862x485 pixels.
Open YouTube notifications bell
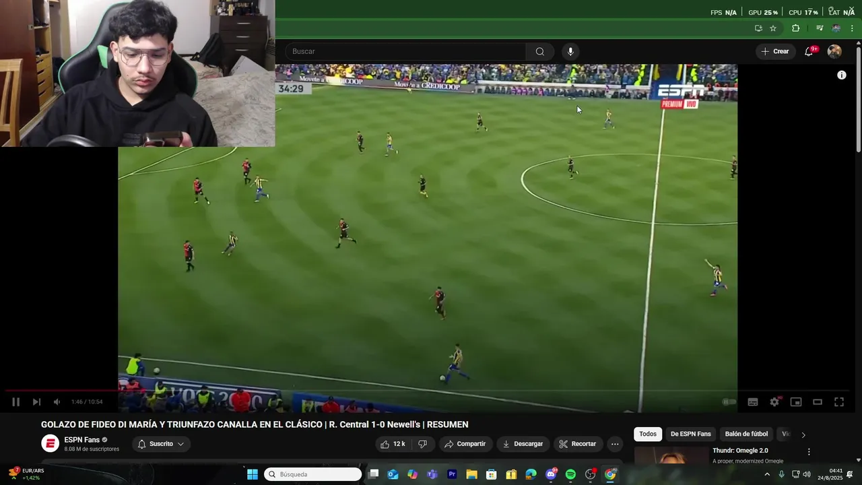(809, 51)
